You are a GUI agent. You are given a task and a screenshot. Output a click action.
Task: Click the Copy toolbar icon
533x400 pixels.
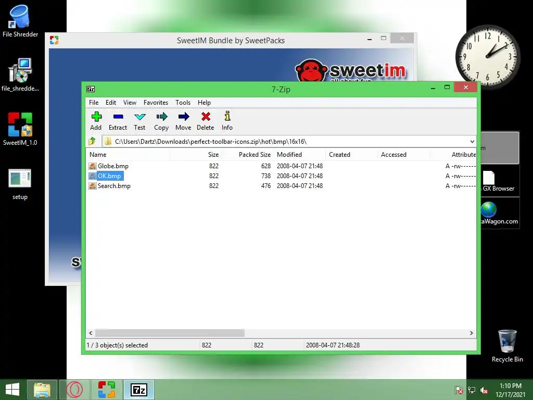[x=161, y=121]
